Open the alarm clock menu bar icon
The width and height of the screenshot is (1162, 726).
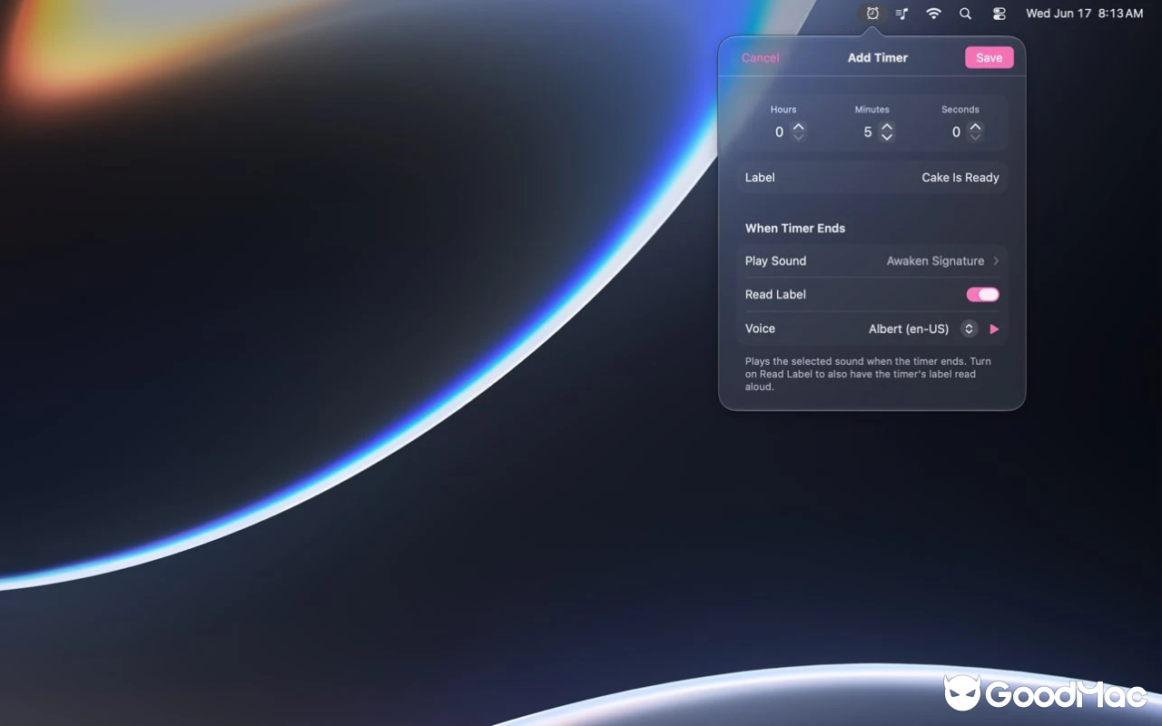(872, 14)
